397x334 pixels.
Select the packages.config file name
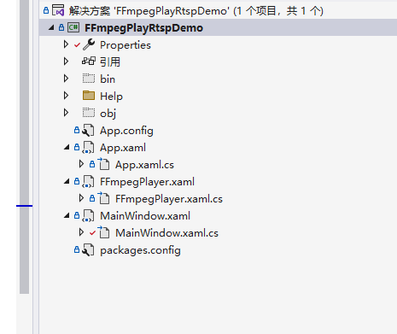tap(140, 250)
